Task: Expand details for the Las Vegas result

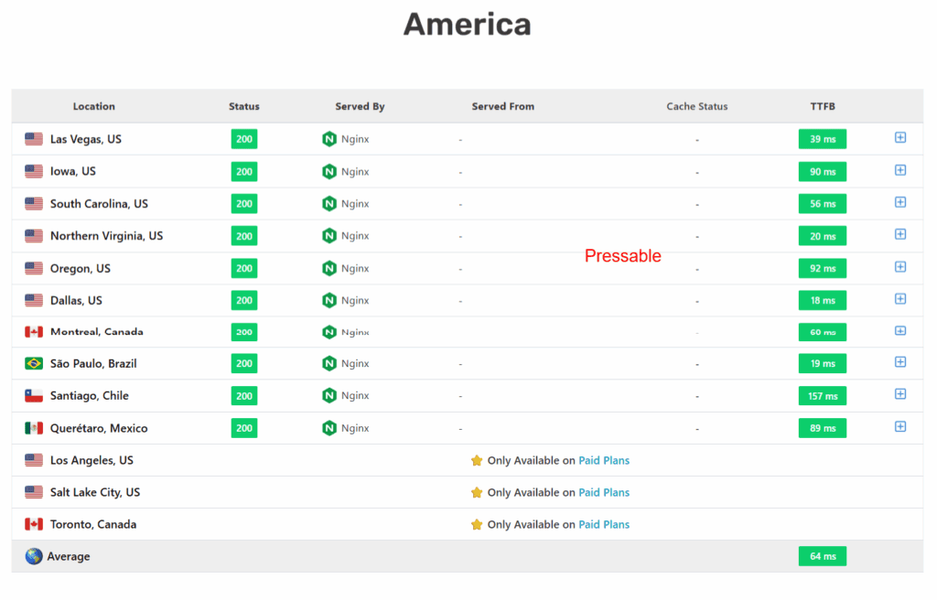Action: click(x=900, y=138)
